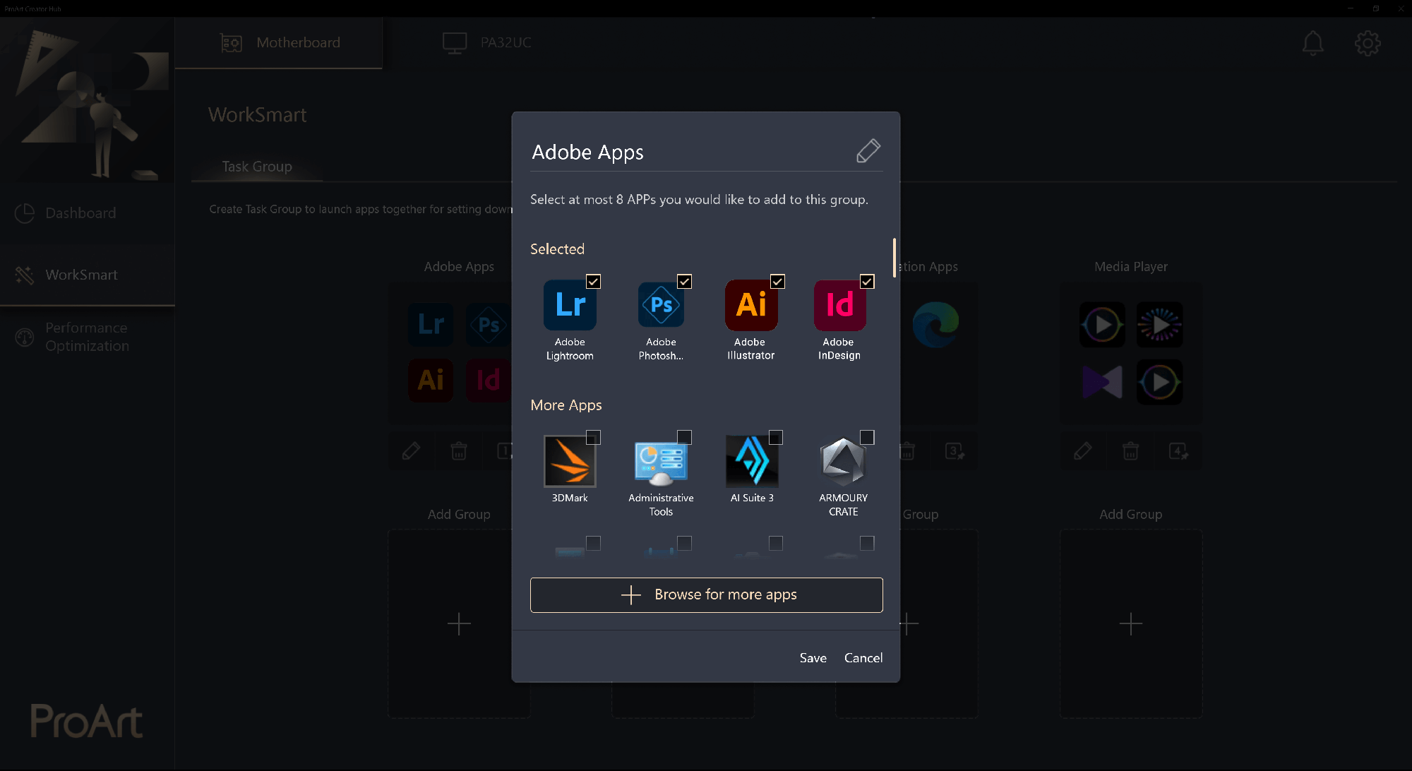Image resolution: width=1412 pixels, height=771 pixels.
Task: Toggle checkbox for Adobe Lightroom
Action: [x=593, y=282]
